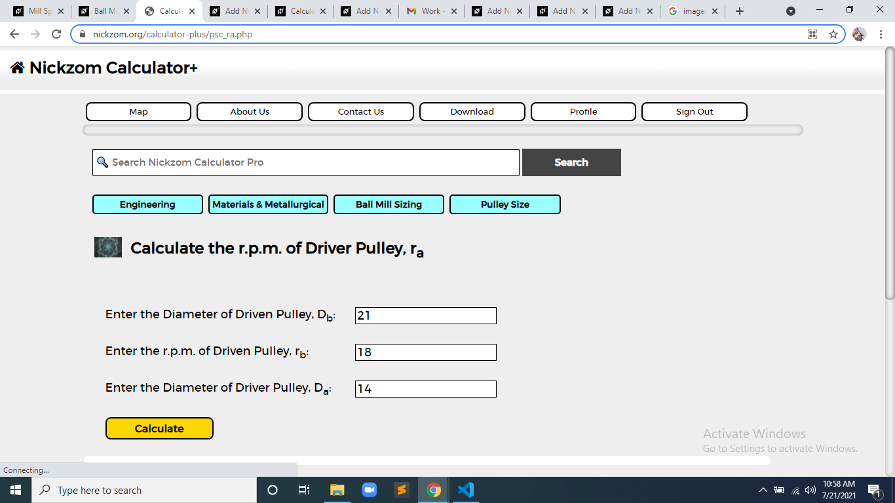This screenshot has height=503, width=895.
Task: Open Chrome from taskbar
Action: (434, 490)
